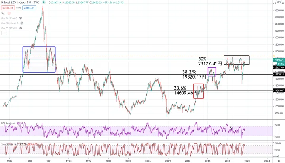The height and width of the screenshot is (163, 285).
Task: Click the orange alert arrow on price axis
Action: tap(274, 56)
